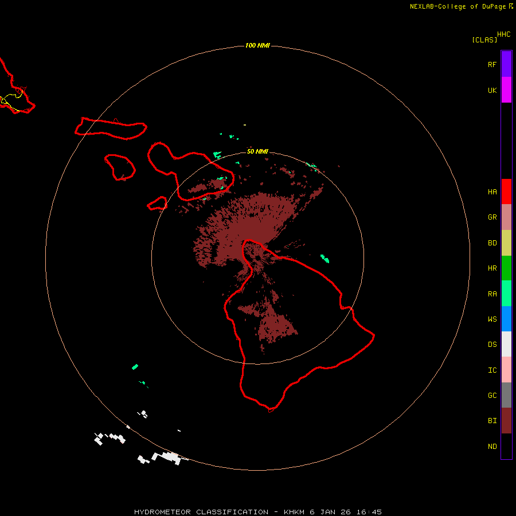Click the WS legend label
Viewport: 516px width, 516px height.
(x=492, y=319)
